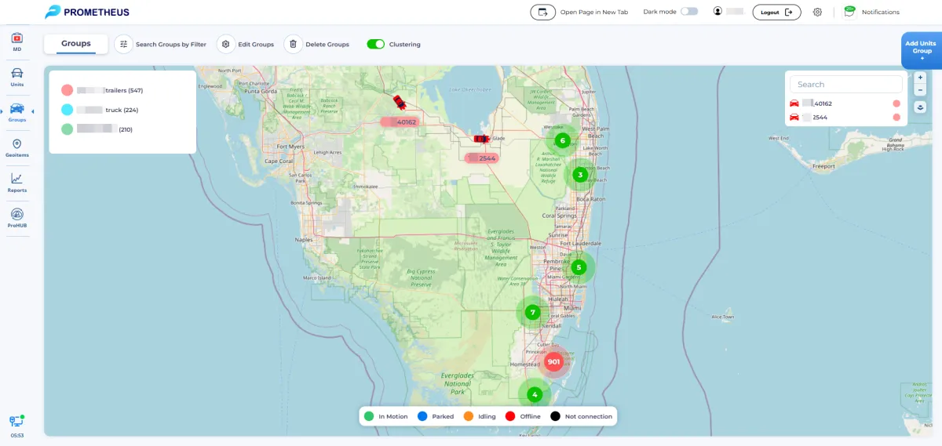Open the MD module in sidebar
The image size is (942, 446).
tap(17, 42)
